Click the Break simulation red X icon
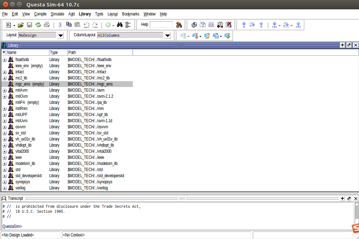359x239 pixels. point(229,25)
